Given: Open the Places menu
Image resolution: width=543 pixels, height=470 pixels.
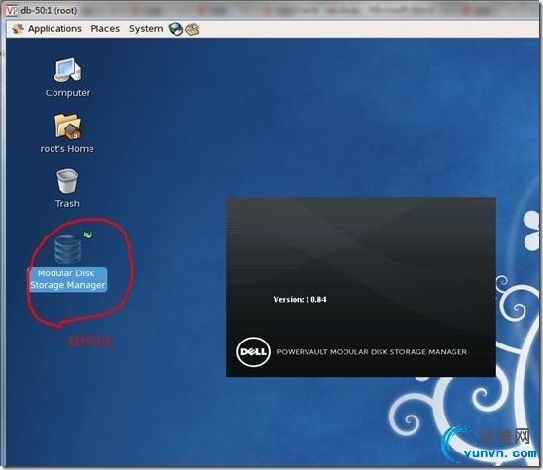Looking at the screenshot, I should pos(105,29).
